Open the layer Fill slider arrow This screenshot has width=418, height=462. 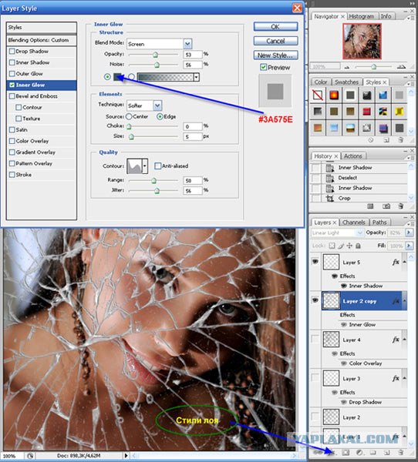[410, 246]
